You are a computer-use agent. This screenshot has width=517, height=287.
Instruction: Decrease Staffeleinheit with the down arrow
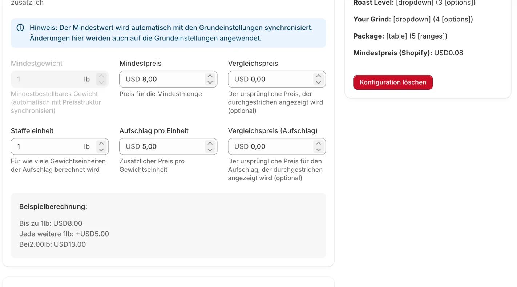(x=101, y=150)
